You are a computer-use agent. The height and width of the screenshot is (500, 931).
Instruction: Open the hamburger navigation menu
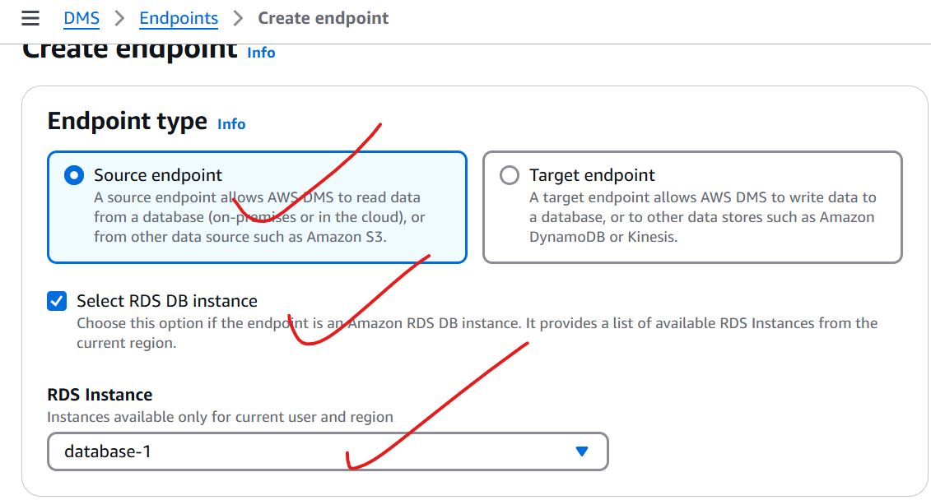pos(30,18)
